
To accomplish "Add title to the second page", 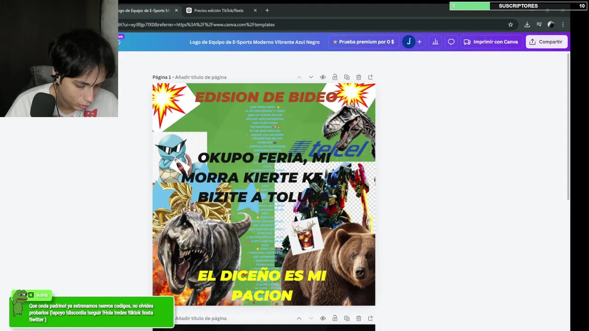I will click(x=201, y=318).
